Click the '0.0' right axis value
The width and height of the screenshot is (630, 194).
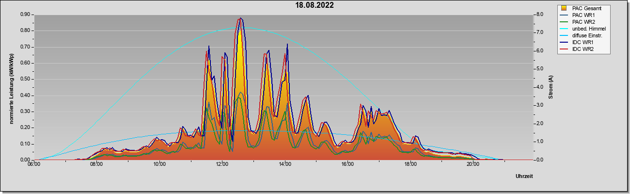(539, 160)
